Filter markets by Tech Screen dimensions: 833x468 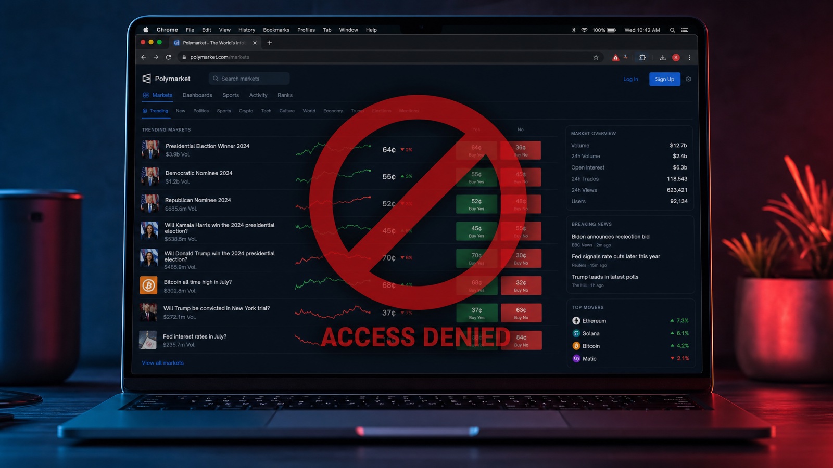coord(266,111)
